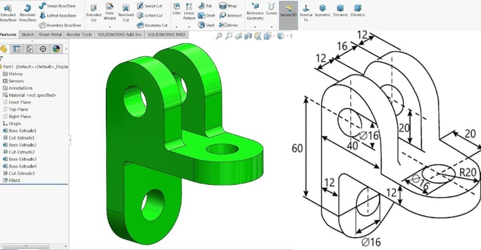
Task: Click the Zoom to Fit icon
Action: (219, 36)
